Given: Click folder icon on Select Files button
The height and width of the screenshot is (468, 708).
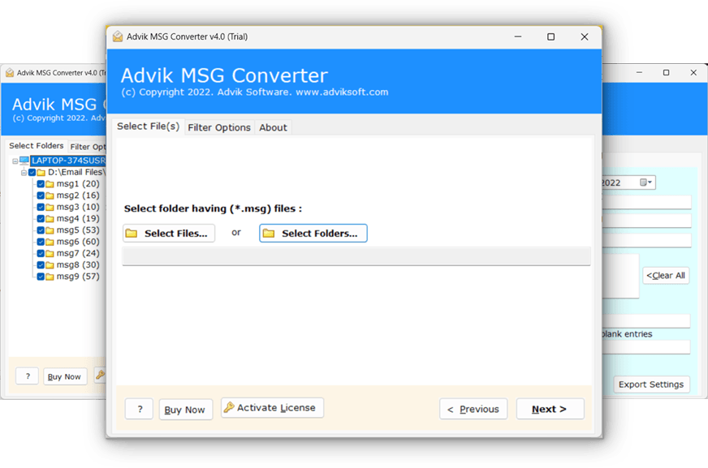Looking at the screenshot, I should coord(132,233).
